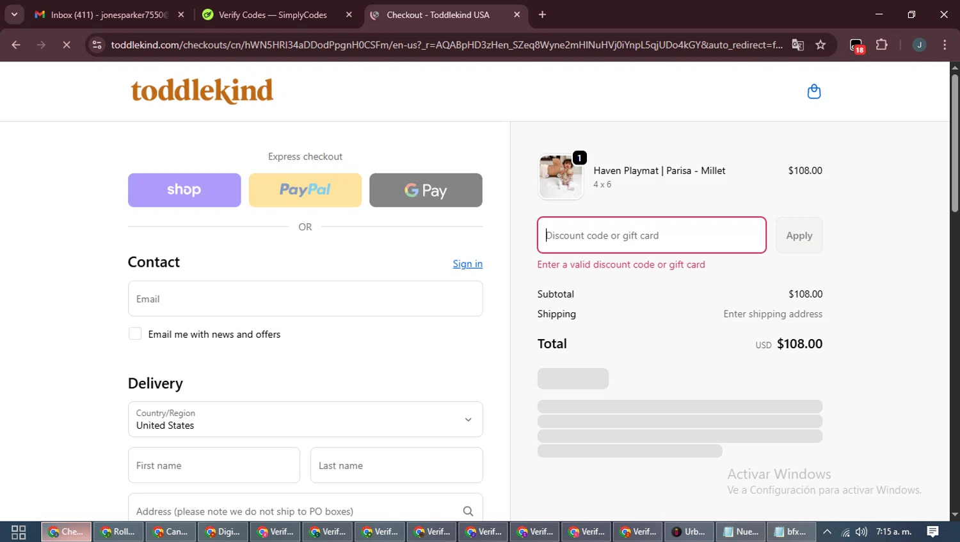960x542 pixels.
Task: Bookmark this page with the star icon
Action: tap(820, 45)
